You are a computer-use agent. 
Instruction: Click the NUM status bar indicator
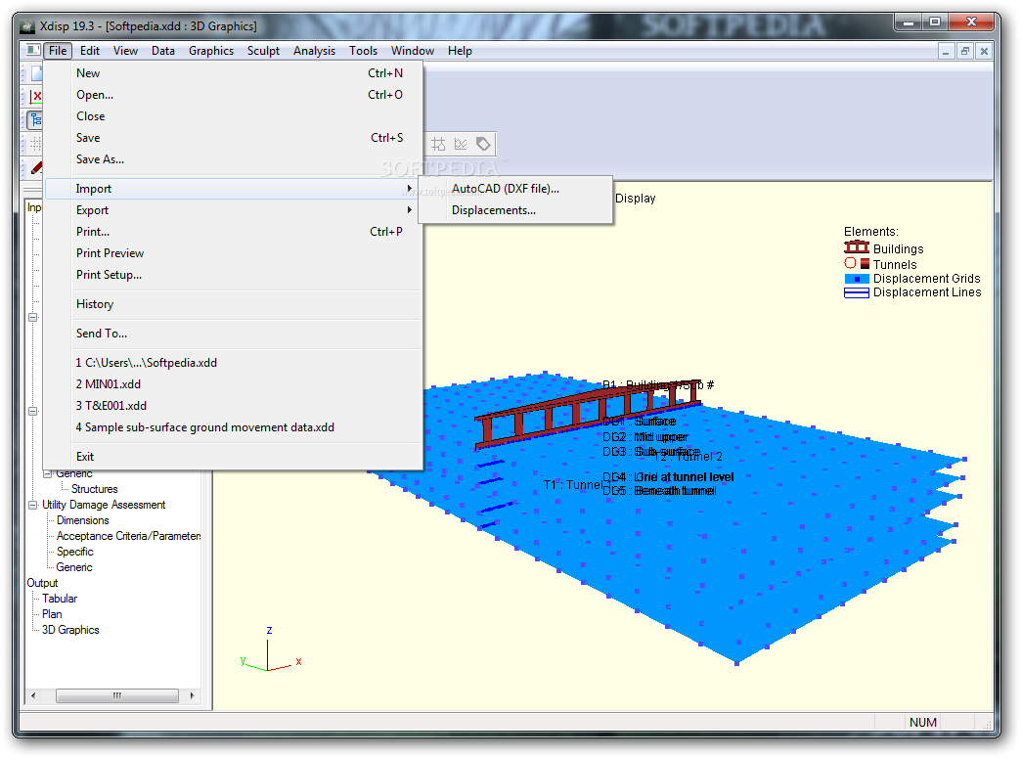click(922, 722)
